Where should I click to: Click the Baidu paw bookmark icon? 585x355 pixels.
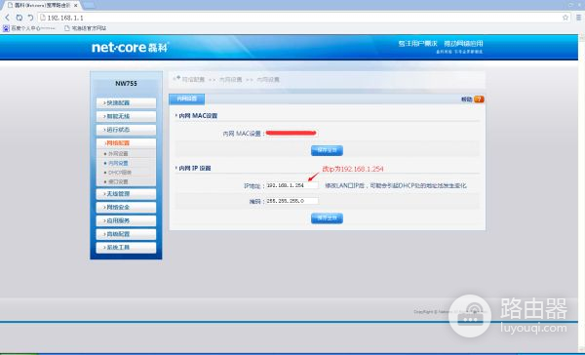6,28
